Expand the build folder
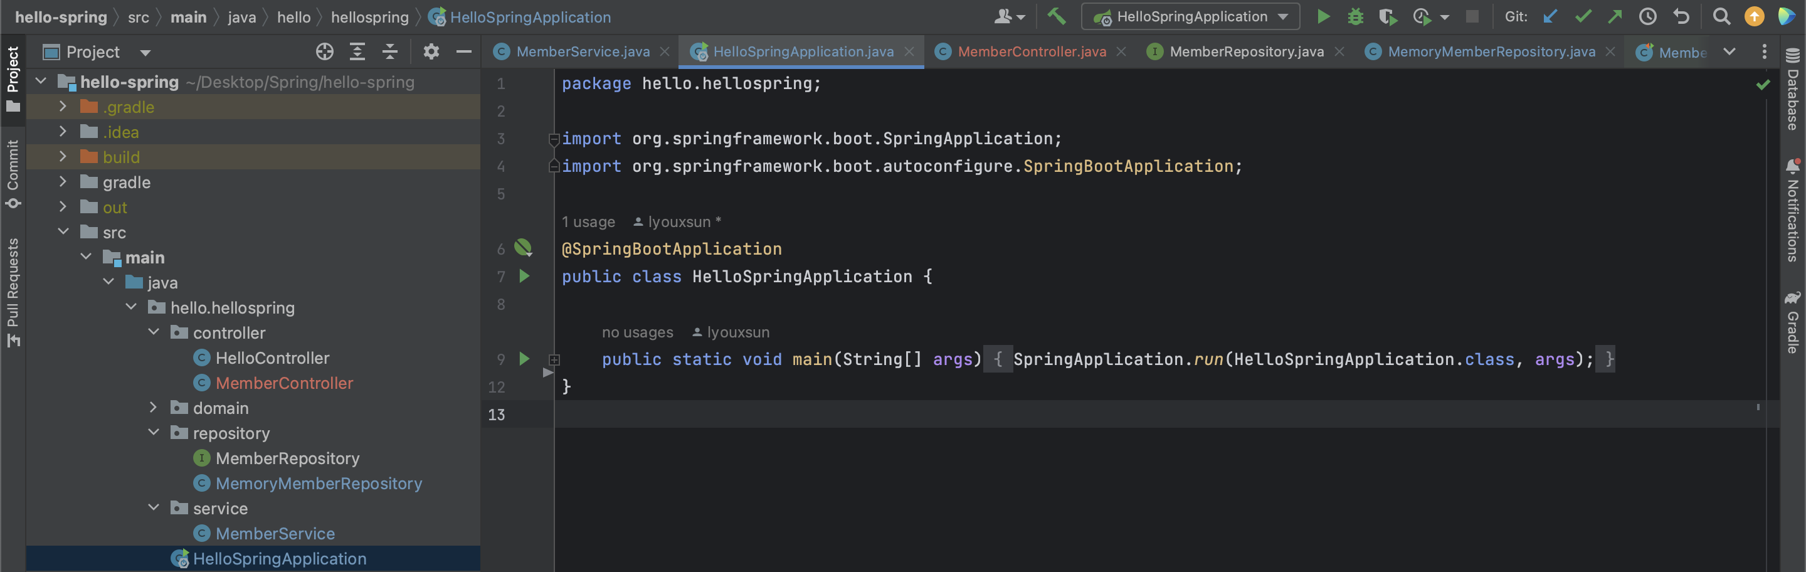The height and width of the screenshot is (572, 1806). (63, 156)
